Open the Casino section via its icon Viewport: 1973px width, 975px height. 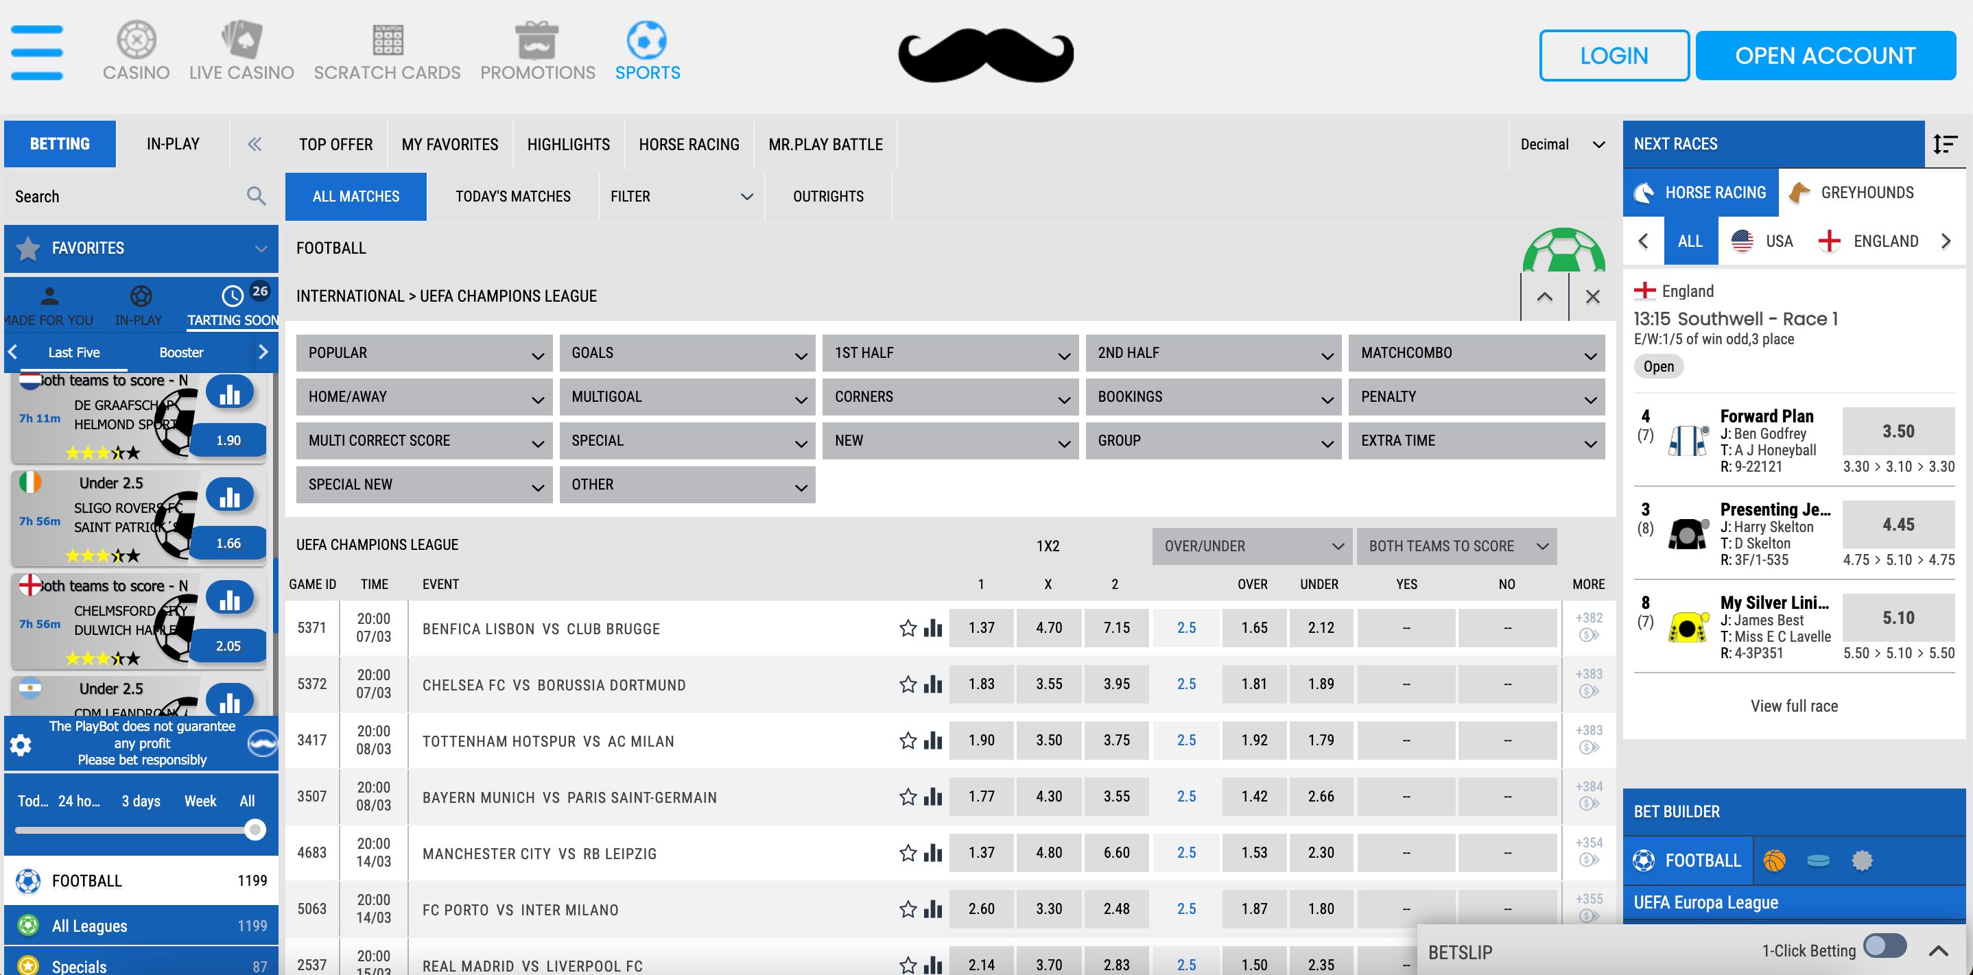point(136,40)
